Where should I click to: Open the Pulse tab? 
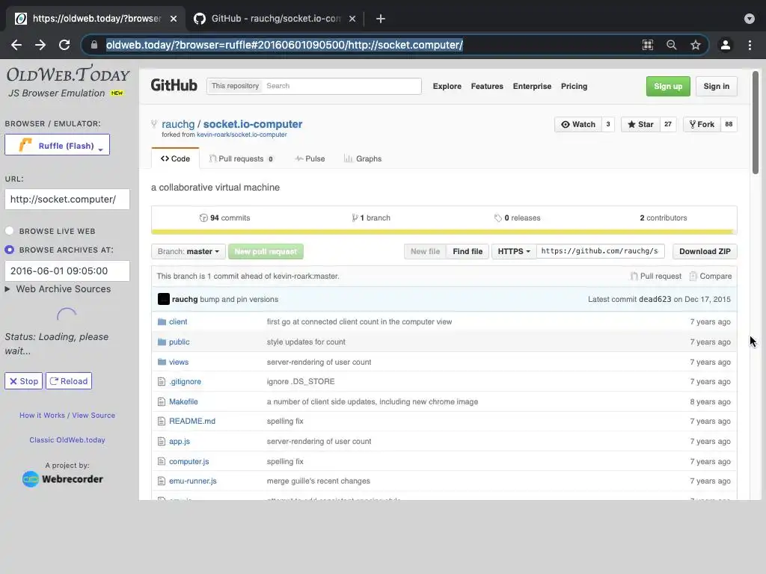pos(310,158)
